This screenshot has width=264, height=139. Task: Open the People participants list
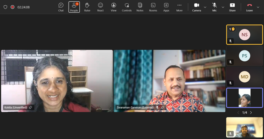pos(74,7)
